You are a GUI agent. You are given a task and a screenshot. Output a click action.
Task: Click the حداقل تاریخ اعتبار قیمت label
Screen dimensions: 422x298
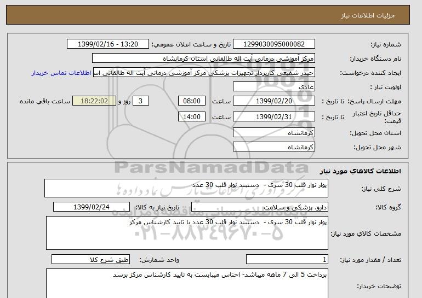[x=377, y=117]
